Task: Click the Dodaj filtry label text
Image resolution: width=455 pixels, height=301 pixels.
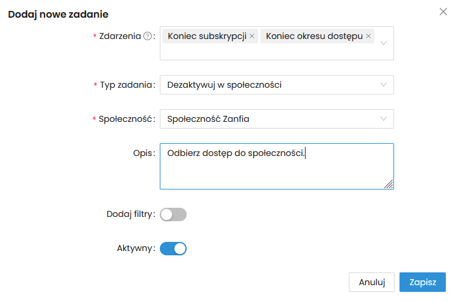Action: point(130,214)
